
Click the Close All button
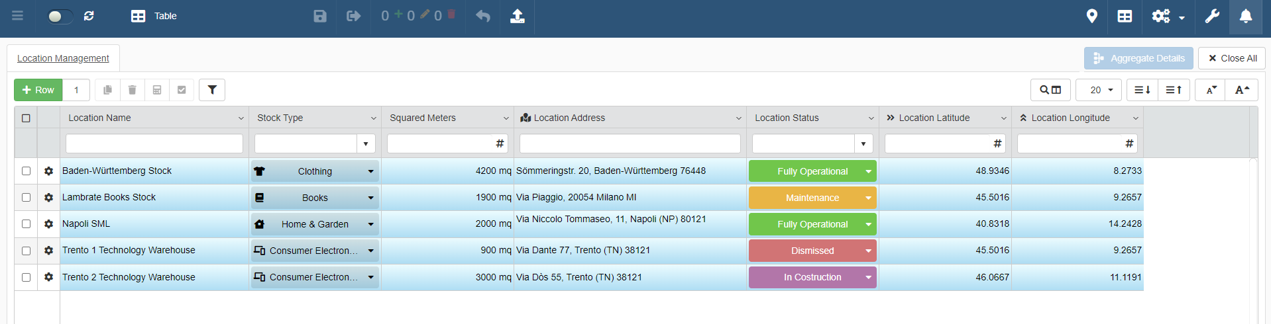1232,58
